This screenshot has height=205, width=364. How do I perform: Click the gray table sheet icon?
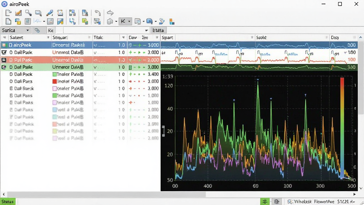tap(28, 22)
